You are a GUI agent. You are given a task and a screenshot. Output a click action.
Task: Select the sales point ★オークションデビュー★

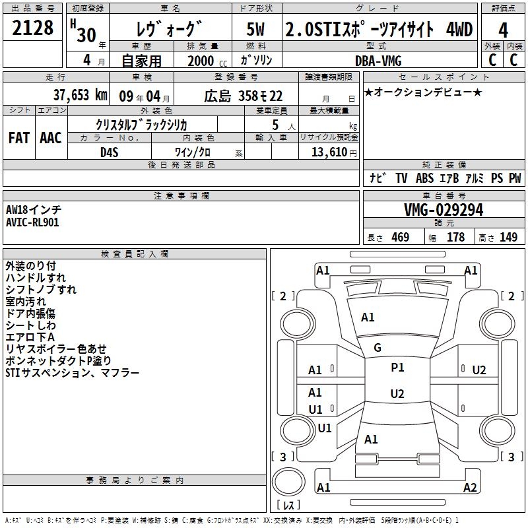tap(423, 92)
